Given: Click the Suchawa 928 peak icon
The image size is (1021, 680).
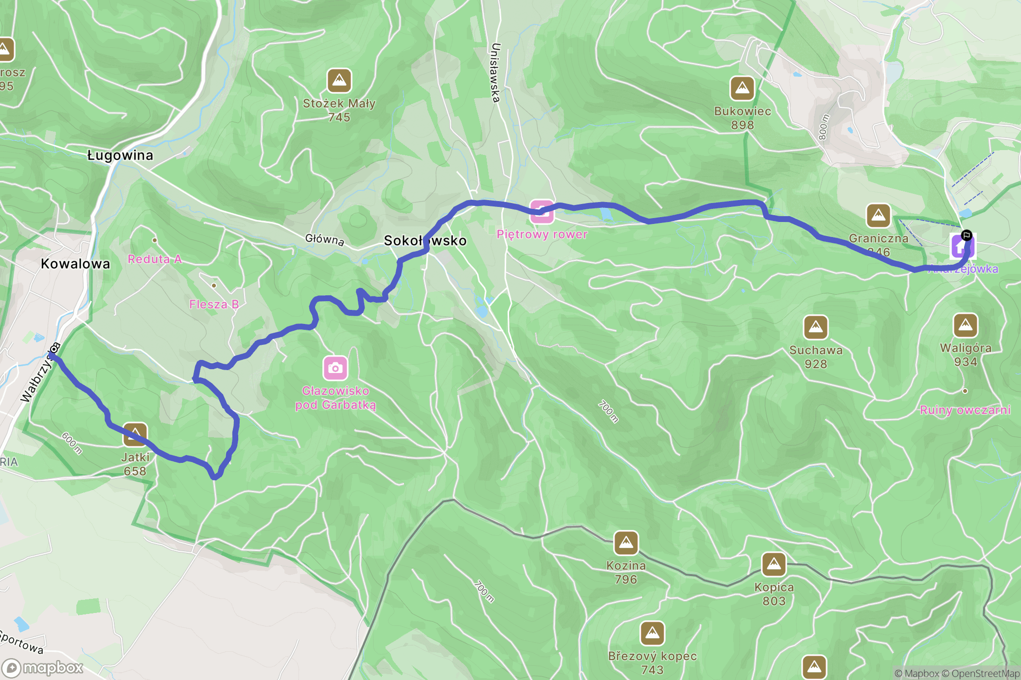Looking at the screenshot, I should [x=816, y=327].
